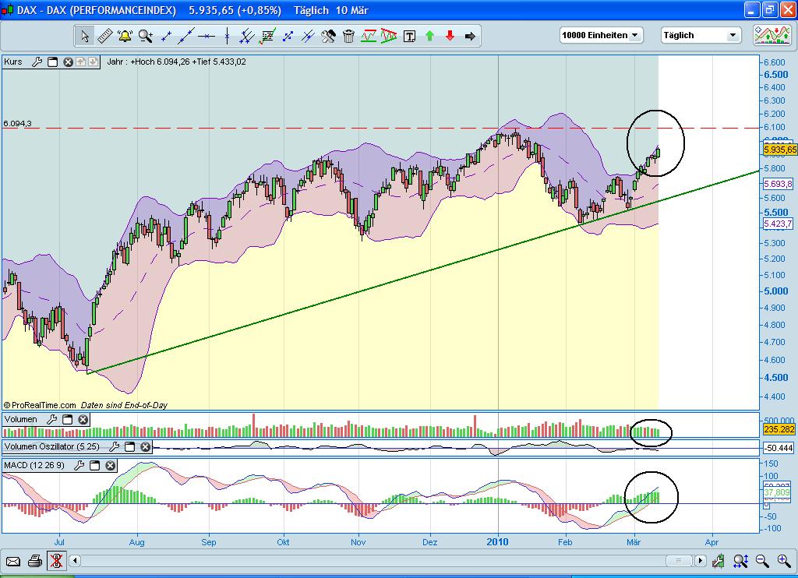Choose the crossed parallel lines tool
Image resolution: width=798 pixels, height=578 pixels.
pos(307,36)
